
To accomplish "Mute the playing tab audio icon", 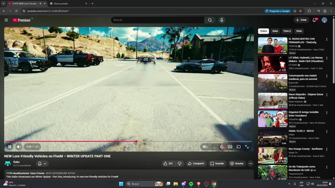I will [40, 4].
